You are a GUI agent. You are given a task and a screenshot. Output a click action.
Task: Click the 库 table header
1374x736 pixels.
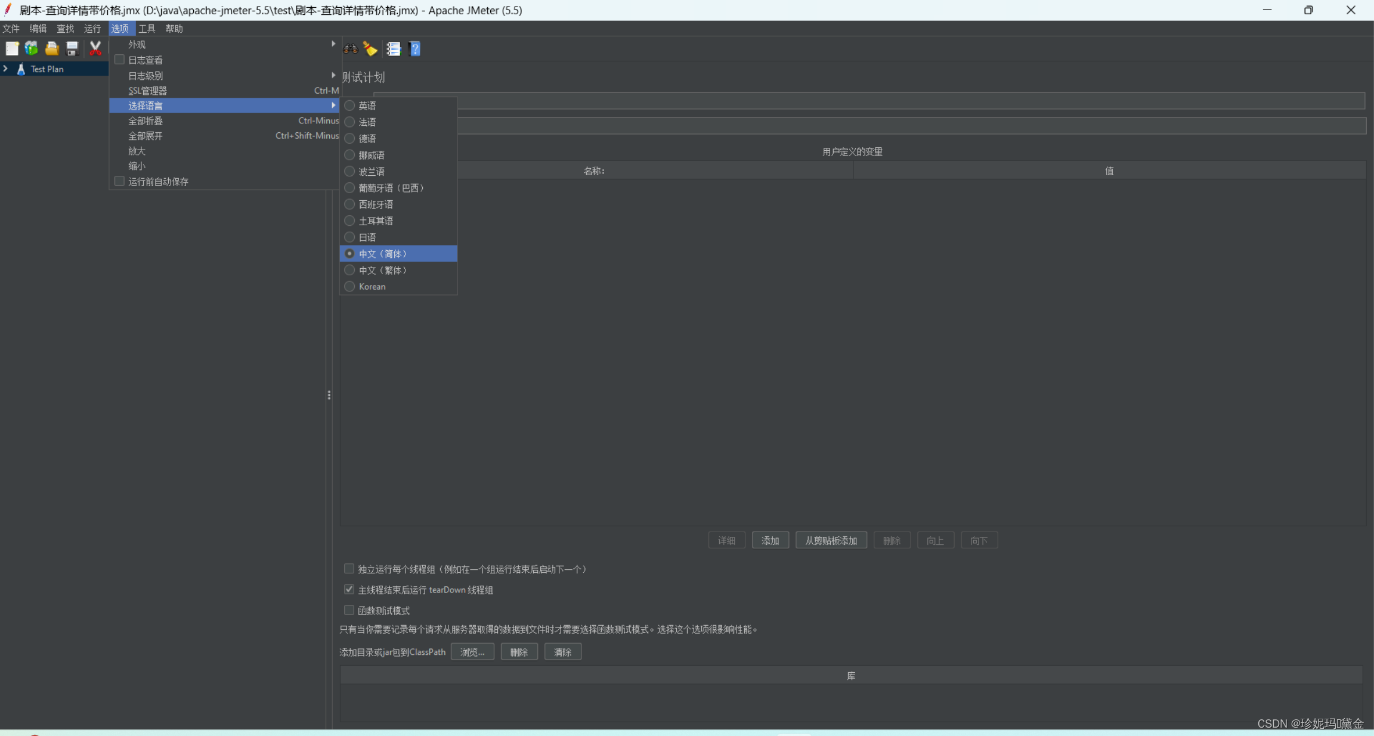pos(851,676)
